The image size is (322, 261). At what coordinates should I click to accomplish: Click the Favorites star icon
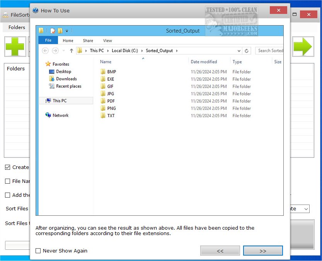click(x=48, y=64)
